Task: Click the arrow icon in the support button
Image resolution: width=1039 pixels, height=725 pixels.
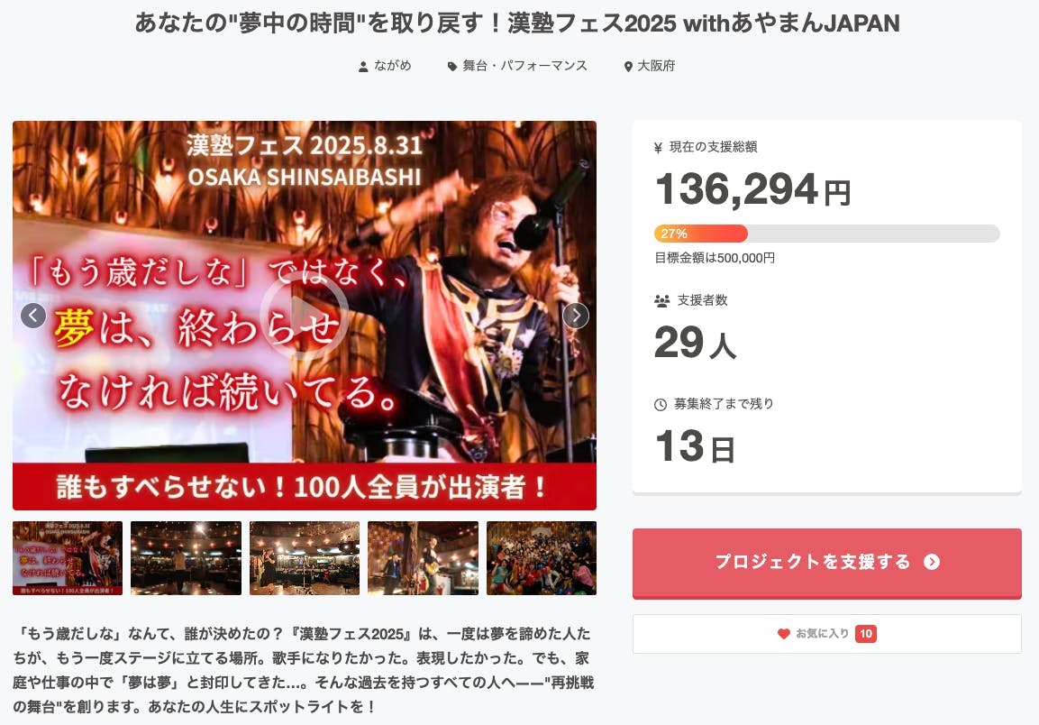Action: click(932, 562)
